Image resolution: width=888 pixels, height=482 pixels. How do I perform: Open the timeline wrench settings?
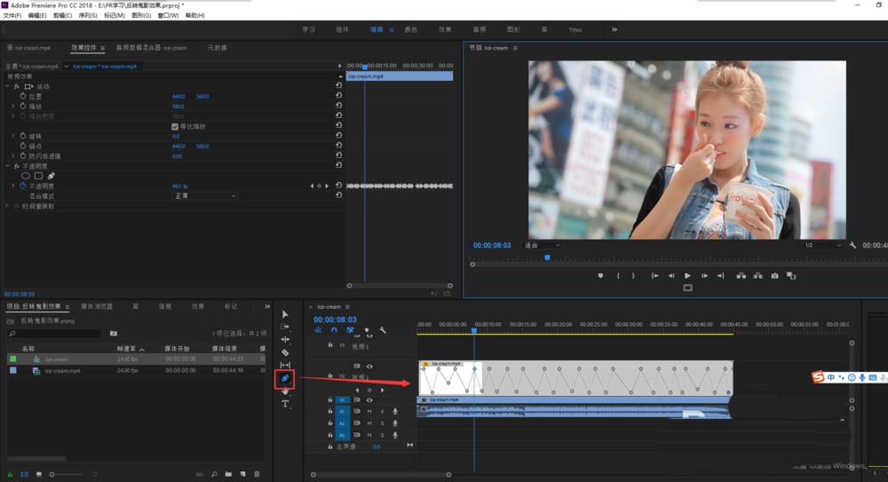tap(383, 329)
